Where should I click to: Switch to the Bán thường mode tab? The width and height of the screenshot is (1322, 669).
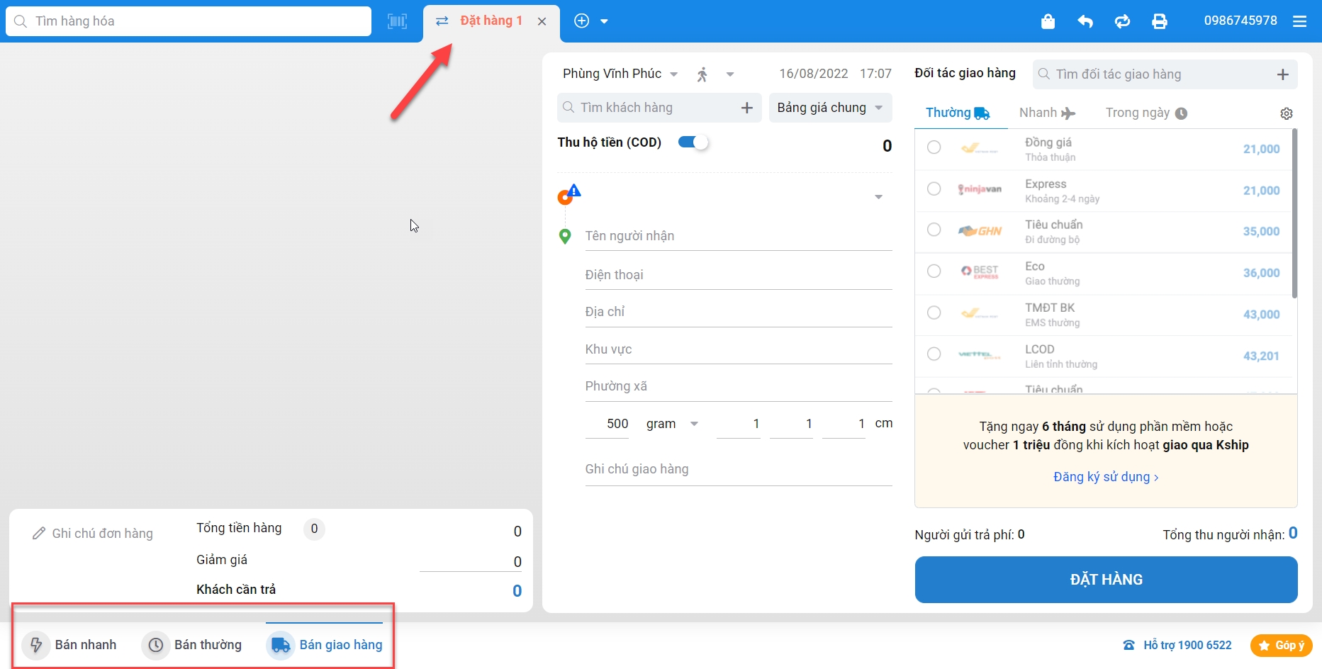192,645
